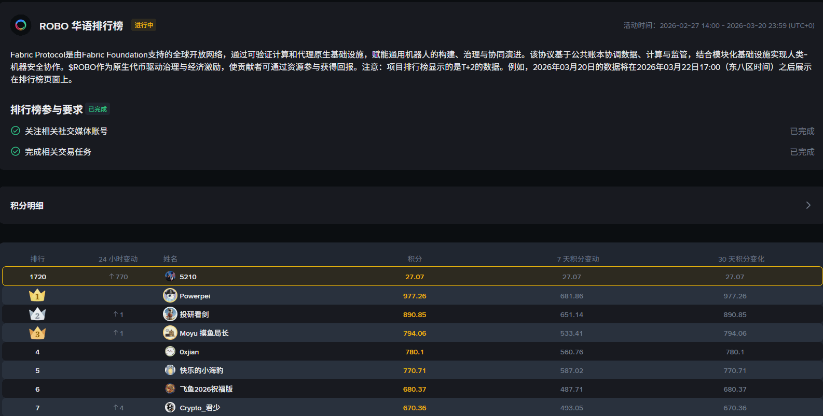
Task: Click the rank 6 number cell
Action: pos(37,389)
